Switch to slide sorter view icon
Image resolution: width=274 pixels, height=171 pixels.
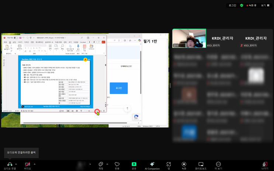72,111
